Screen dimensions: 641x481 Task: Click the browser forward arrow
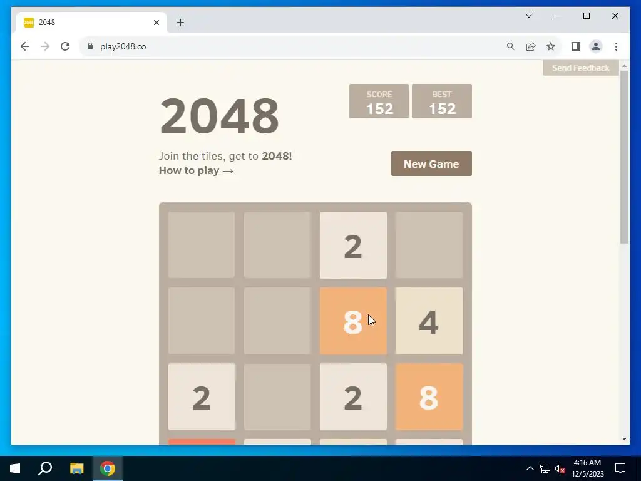(x=45, y=46)
